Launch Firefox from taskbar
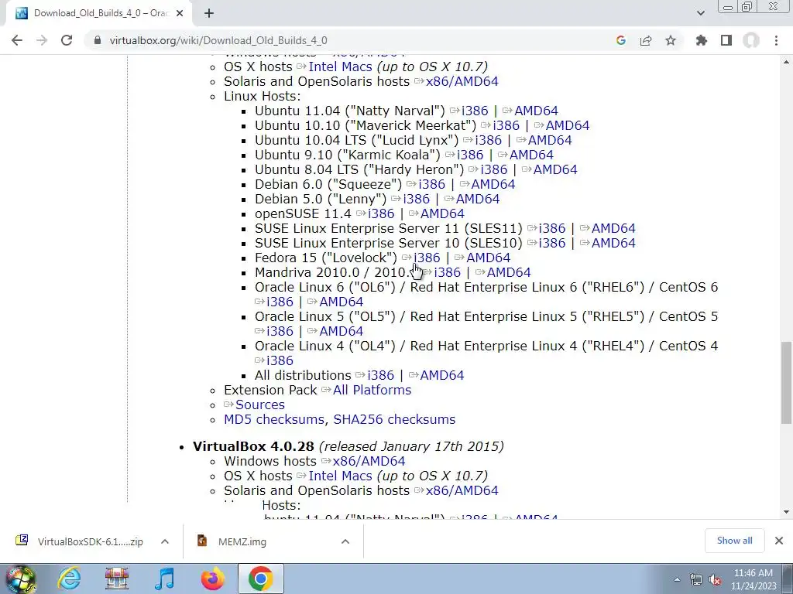This screenshot has height=594, width=793. [x=212, y=579]
